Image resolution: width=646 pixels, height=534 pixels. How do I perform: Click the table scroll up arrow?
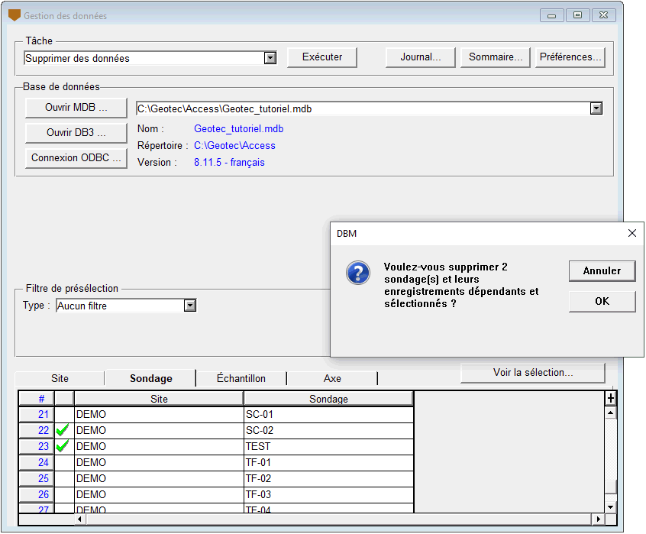point(611,413)
